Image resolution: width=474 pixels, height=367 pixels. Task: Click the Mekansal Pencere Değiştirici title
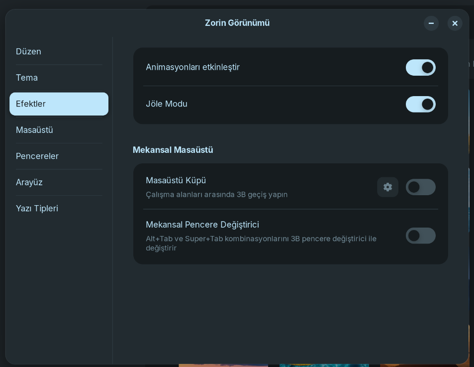point(202,225)
